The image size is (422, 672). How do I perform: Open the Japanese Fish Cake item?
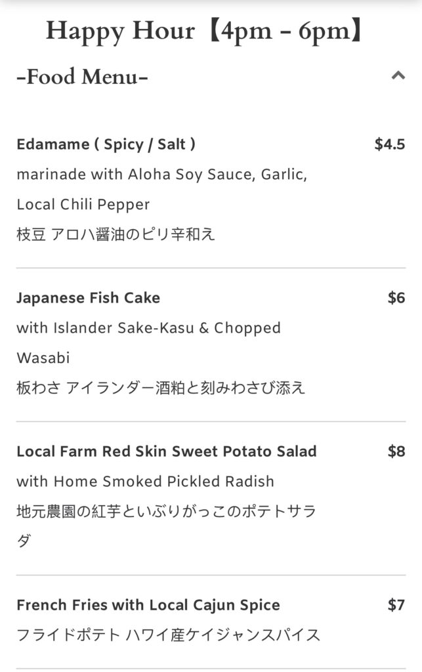[x=88, y=298]
